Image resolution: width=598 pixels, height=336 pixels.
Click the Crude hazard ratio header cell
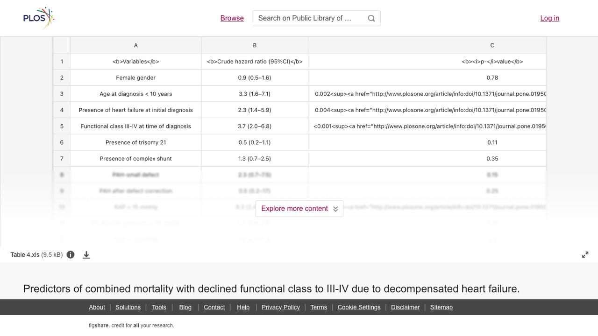coord(255,62)
